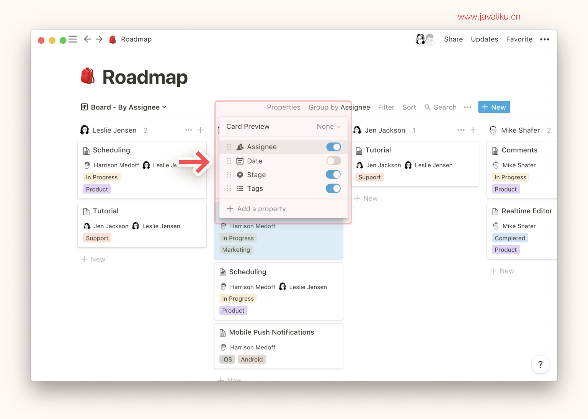This screenshot has height=419, width=588.
Task: Open Mobile Push Notifications card
Action: 278,346
